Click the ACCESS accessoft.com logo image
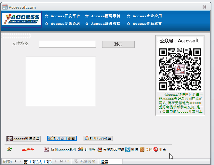214x165 pixels. pyautogui.click(x=21, y=19)
